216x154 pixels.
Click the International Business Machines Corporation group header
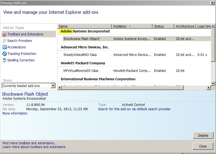click(x=98, y=79)
